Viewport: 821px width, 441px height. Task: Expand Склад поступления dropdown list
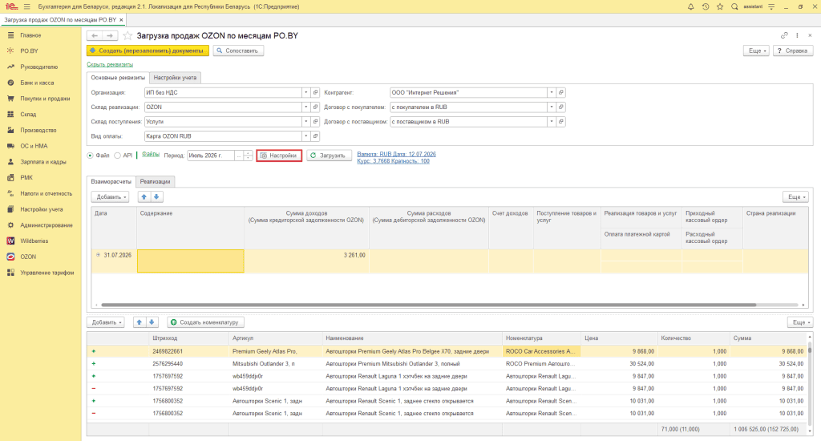coord(305,122)
